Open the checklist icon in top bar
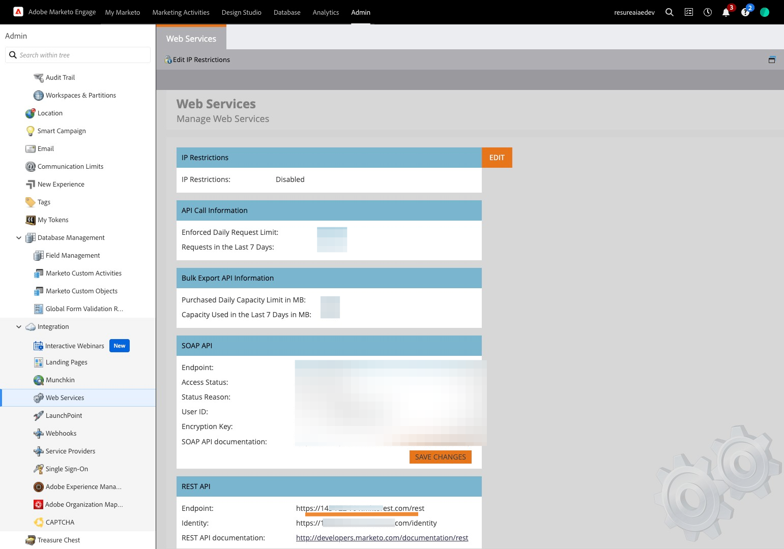Screen dimensions: 784x549 [689, 12]
